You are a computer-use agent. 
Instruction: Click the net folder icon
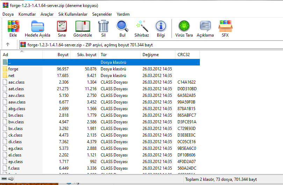click(x=5, y=75)
